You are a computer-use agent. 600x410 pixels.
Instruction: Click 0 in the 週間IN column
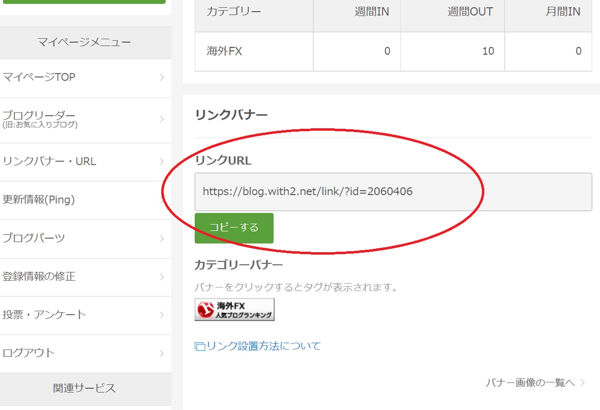click(x=387, y=51)
